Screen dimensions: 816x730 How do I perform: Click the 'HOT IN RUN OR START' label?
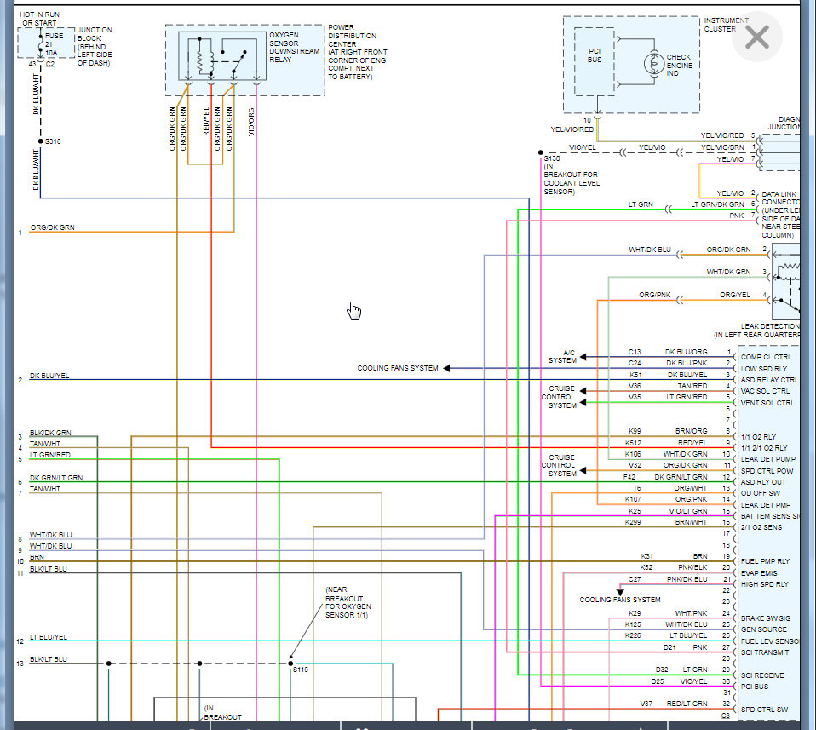[39, 19]
